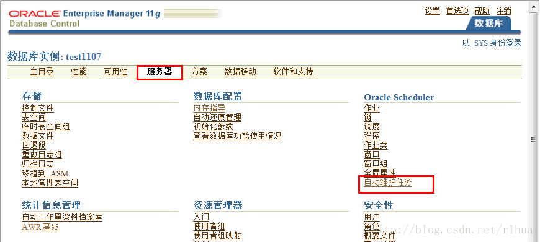Click the 以 SYS 身份登录 text
The height and width of the screenshot is (242, 540).
tap(492, 43)
